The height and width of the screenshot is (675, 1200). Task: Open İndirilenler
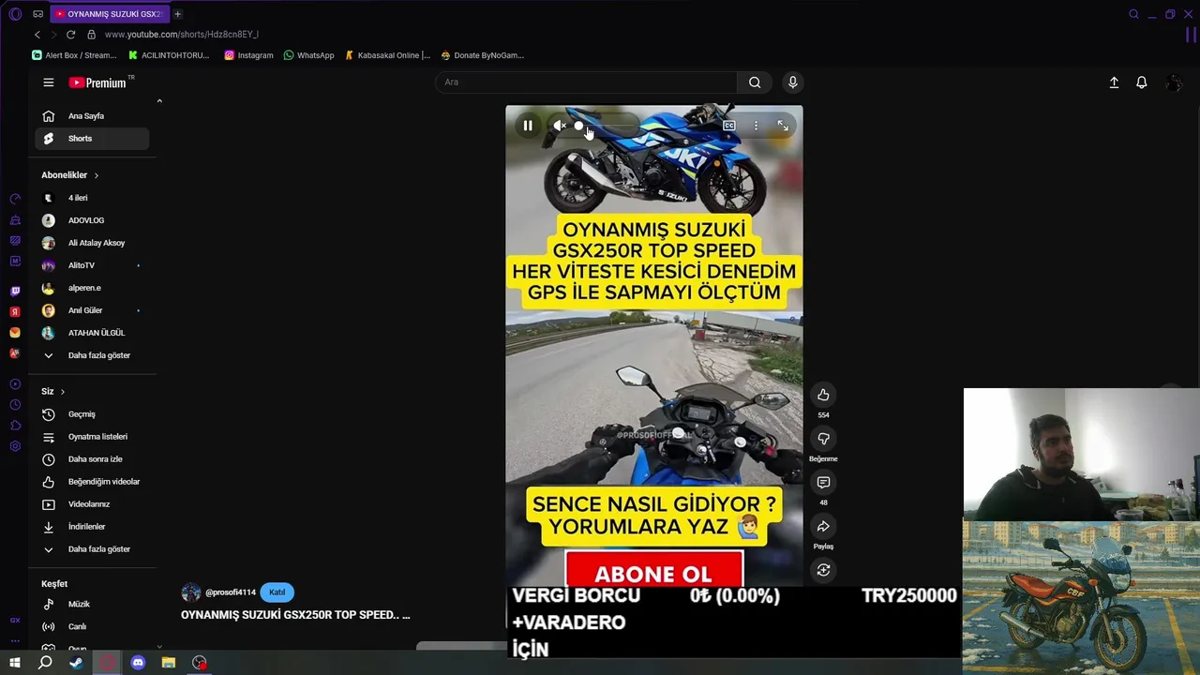(92, 527)
